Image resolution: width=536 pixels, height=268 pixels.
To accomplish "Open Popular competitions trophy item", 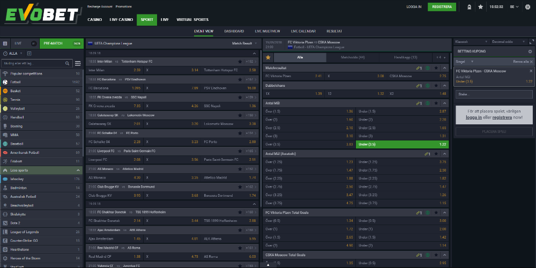I will coord(41,73).
